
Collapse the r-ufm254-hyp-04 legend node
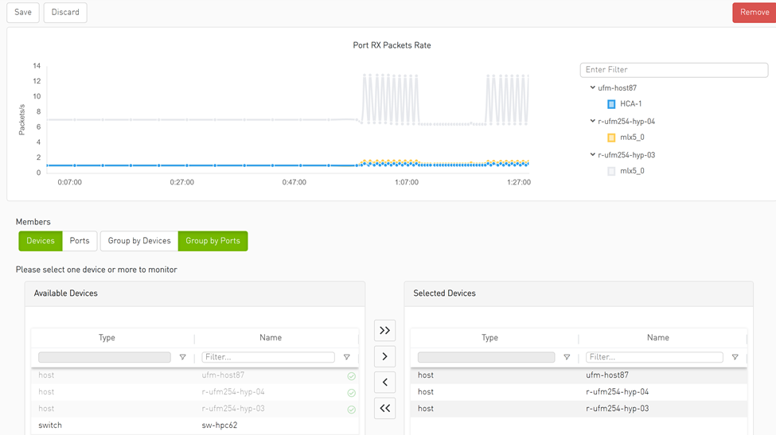click(592, 122)
